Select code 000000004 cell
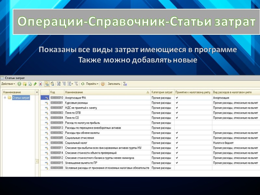The height and width of the screenshot is (195, 260). coord(57,118)
